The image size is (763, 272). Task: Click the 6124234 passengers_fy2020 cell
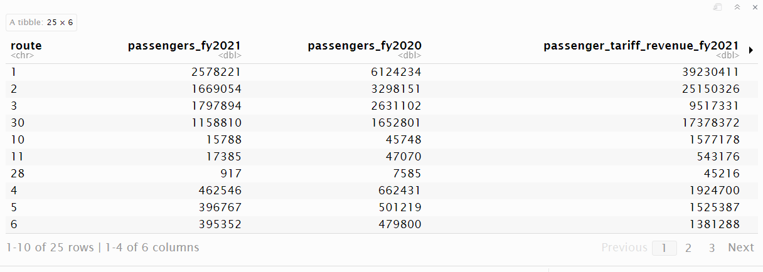coord(396,72)
